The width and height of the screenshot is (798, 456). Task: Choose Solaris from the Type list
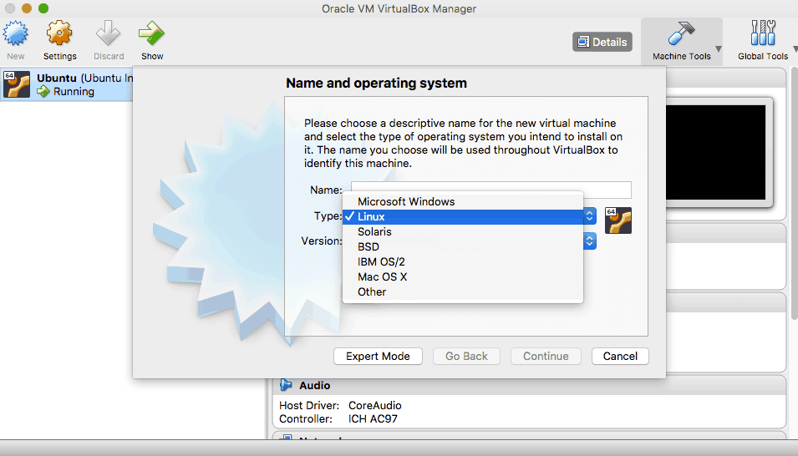(463, 231)
